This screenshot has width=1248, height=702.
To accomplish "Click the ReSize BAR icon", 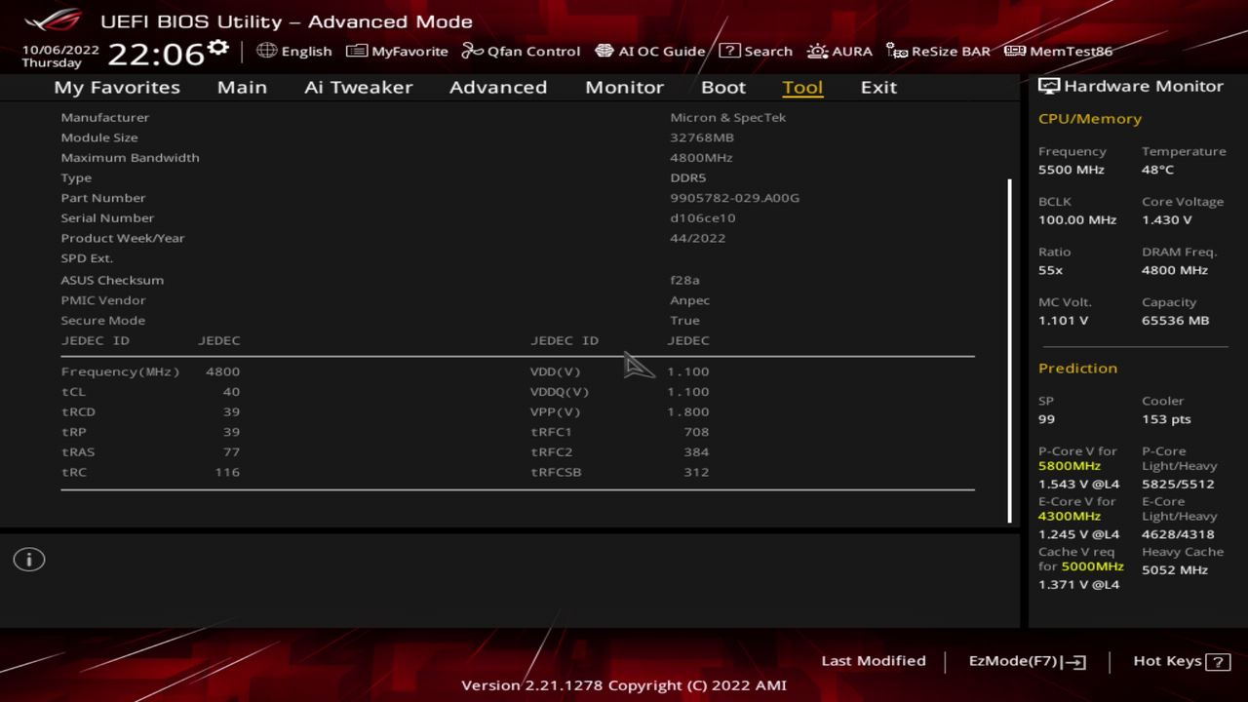I will click(x=897, y=51).
